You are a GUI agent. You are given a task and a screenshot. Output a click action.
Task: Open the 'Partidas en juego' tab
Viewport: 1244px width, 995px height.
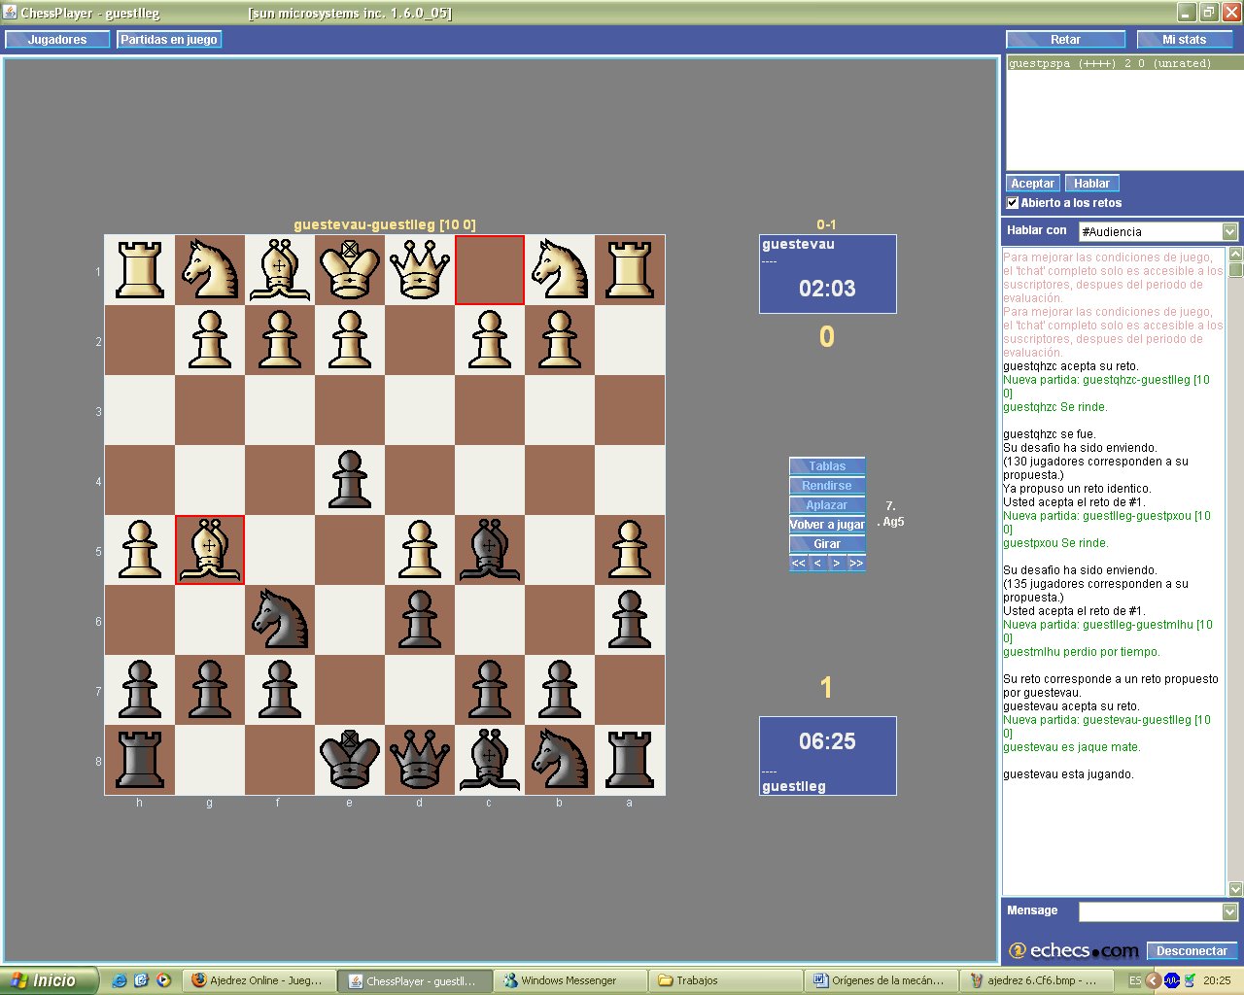coord(169,40)
